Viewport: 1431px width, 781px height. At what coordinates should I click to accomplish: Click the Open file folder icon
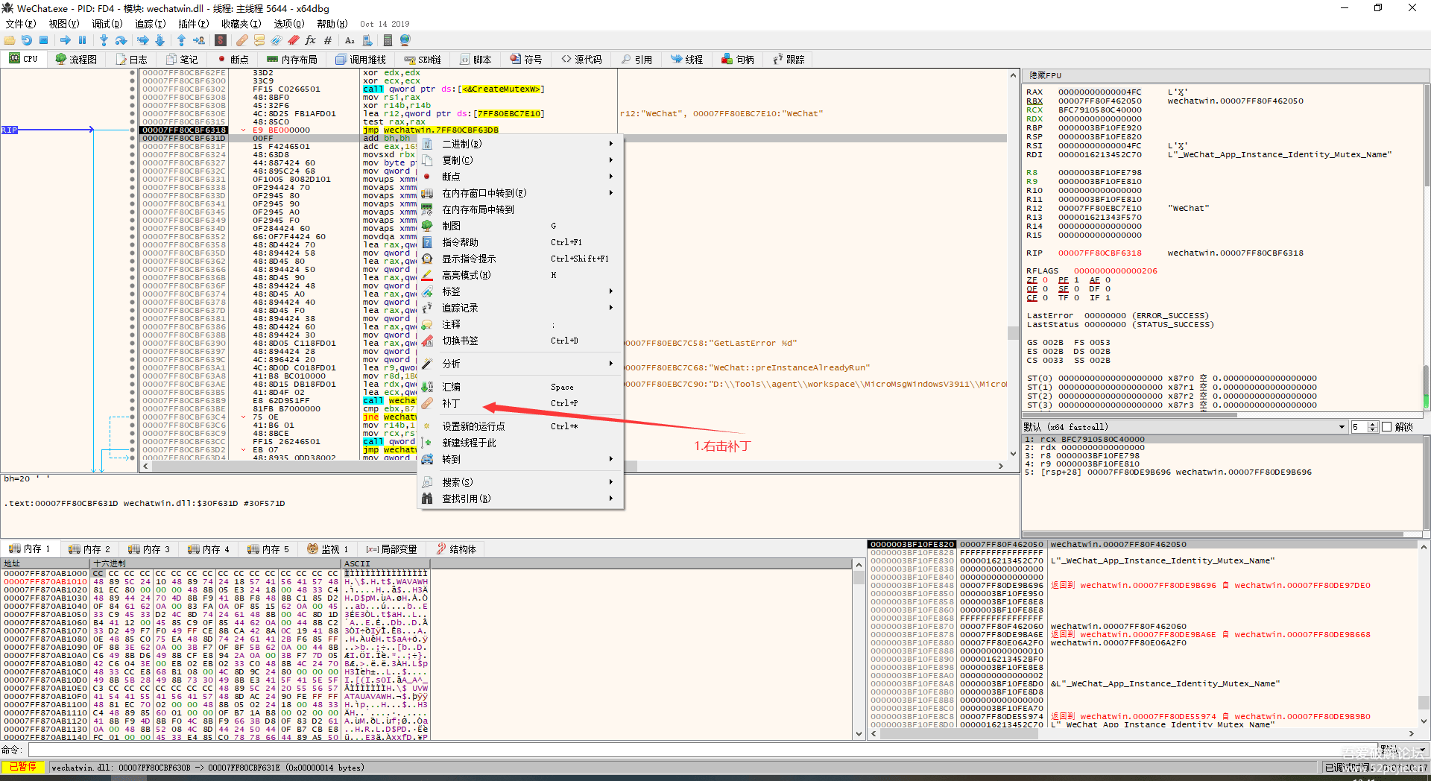click(10, 40)
